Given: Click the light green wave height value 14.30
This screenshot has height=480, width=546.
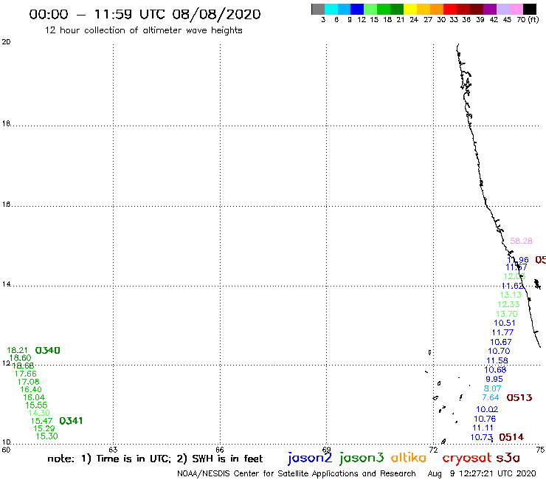Looking at the screenshot, I should 39,413.
